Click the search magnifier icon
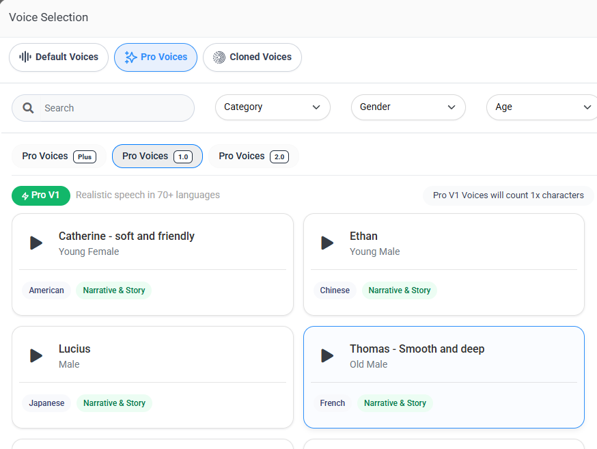The width and height of the screenshot is (597, 449). point(28,108)
